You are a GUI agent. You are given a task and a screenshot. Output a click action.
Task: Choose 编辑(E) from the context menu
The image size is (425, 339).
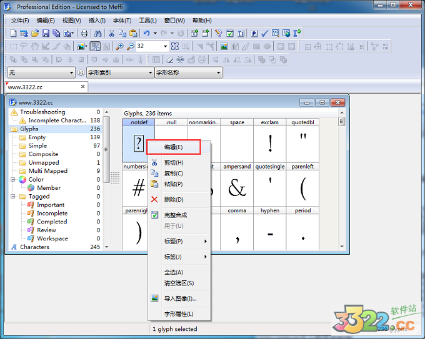pyautogui.click(x=173, y=147)
